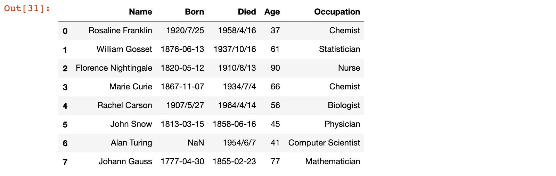Click the NaN value in Born column
Viewport: 556px width, 176px height.
196,143
